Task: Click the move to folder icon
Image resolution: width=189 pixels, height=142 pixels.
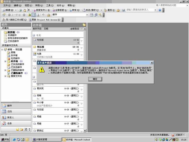Action: tap(24, 10)
